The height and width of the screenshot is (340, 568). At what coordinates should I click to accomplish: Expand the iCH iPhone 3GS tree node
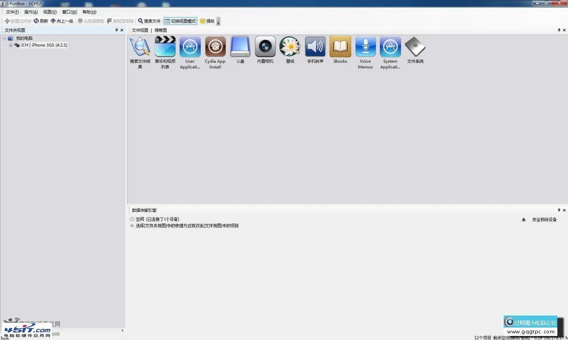[10, 45]
